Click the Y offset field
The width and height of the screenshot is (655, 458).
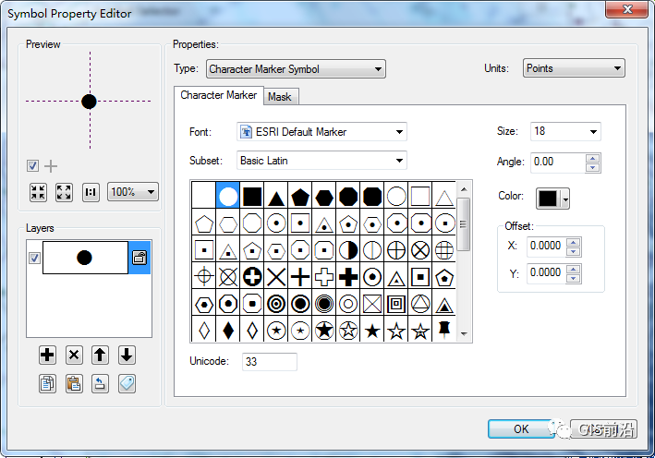coord(546,273)
